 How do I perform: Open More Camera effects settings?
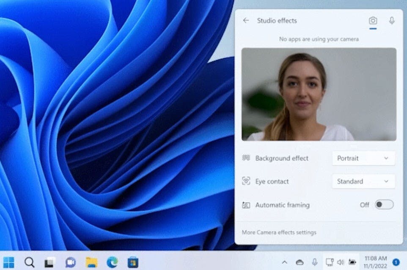tap(279, 232)
